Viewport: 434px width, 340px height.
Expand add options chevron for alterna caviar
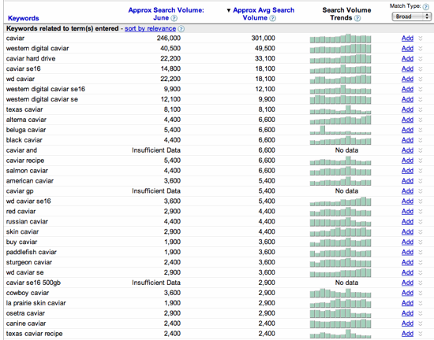421,120
